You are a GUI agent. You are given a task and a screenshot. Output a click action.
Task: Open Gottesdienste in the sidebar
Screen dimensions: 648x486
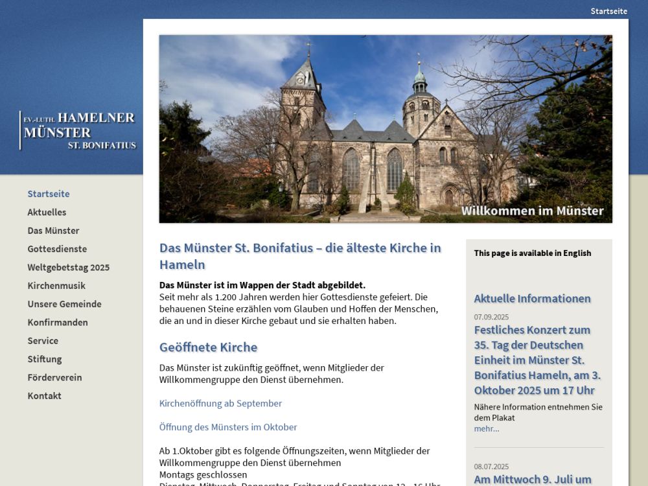(57, 249)
